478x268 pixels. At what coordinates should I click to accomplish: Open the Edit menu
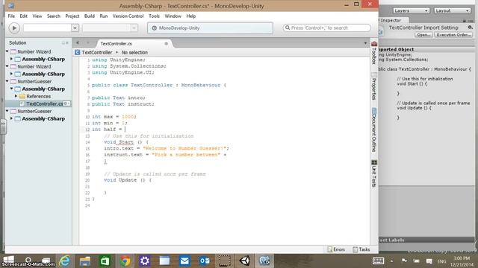click(x=23, y=16)
